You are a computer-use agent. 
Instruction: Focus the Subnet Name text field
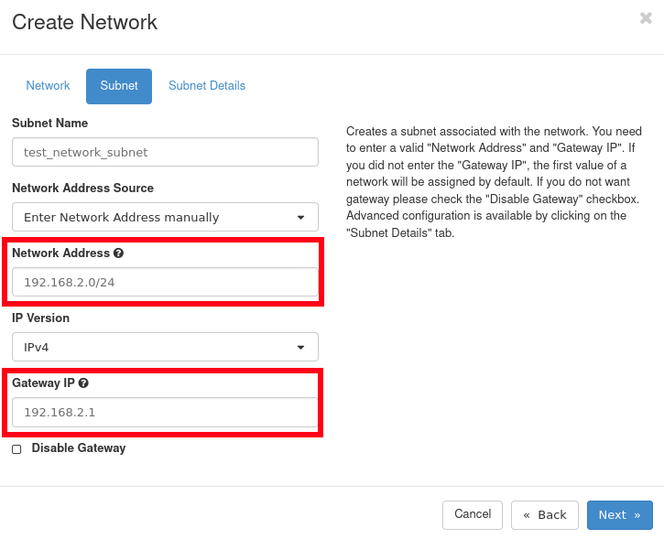pyautogui.click(x=165, y=152)
